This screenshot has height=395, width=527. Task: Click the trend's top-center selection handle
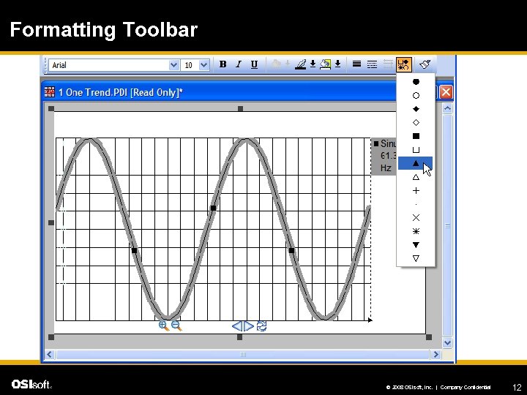tap(240, 108)
